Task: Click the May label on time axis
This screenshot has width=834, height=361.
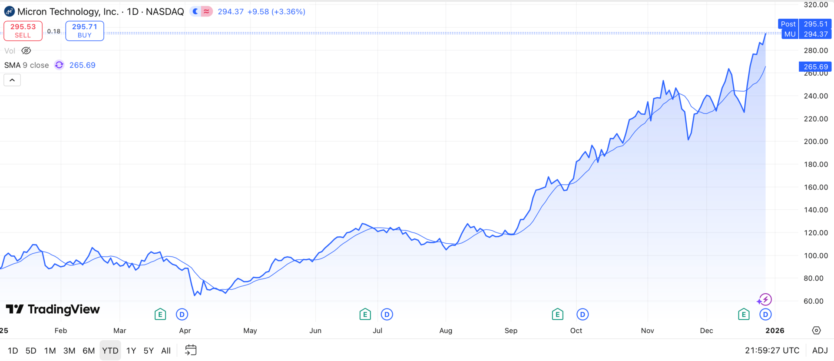Action: point(250,331)
